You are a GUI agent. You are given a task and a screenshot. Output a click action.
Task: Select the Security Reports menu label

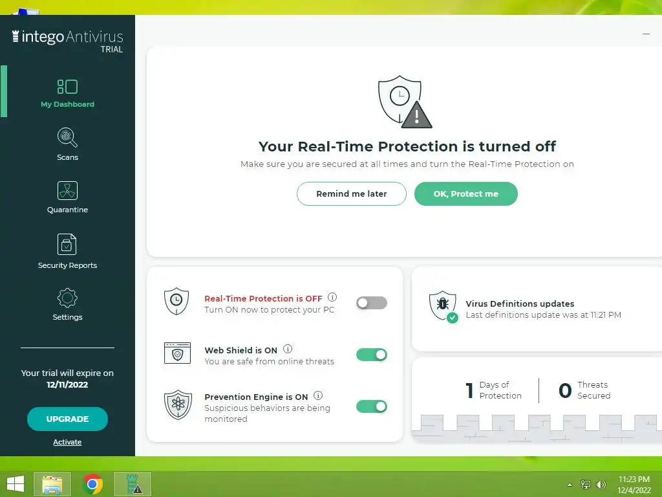click(67, 265)
